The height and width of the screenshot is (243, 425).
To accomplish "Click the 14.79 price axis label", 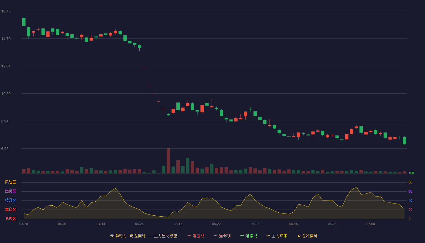I will [x=6, y=39].
